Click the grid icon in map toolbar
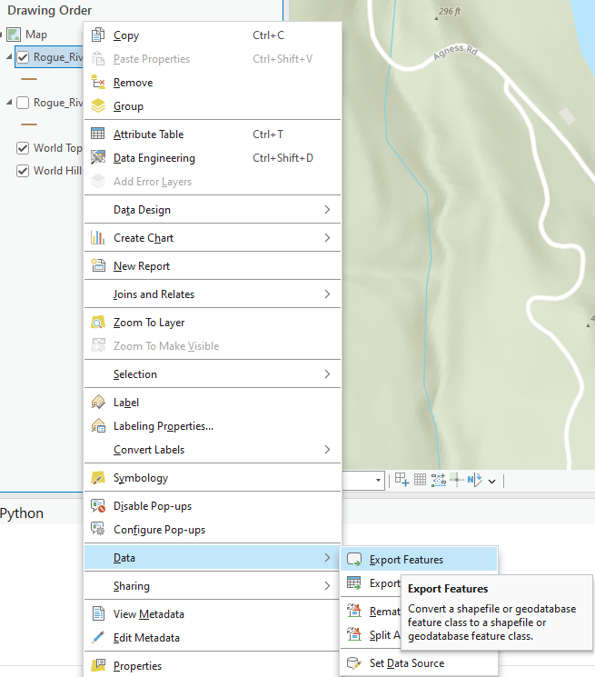Image resolution: width=595 pixels, height=677 pixels. pyautogui.click(x=421, y=480)
